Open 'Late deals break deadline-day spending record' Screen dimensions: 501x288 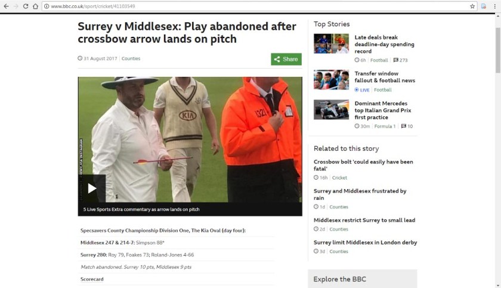click(384, 44)
